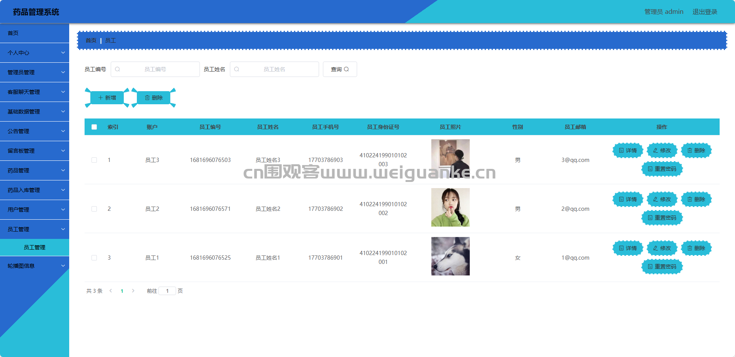Click email 3@qq.com cell
This screenshot has width=735, height=357.
[x=575, y=160]
